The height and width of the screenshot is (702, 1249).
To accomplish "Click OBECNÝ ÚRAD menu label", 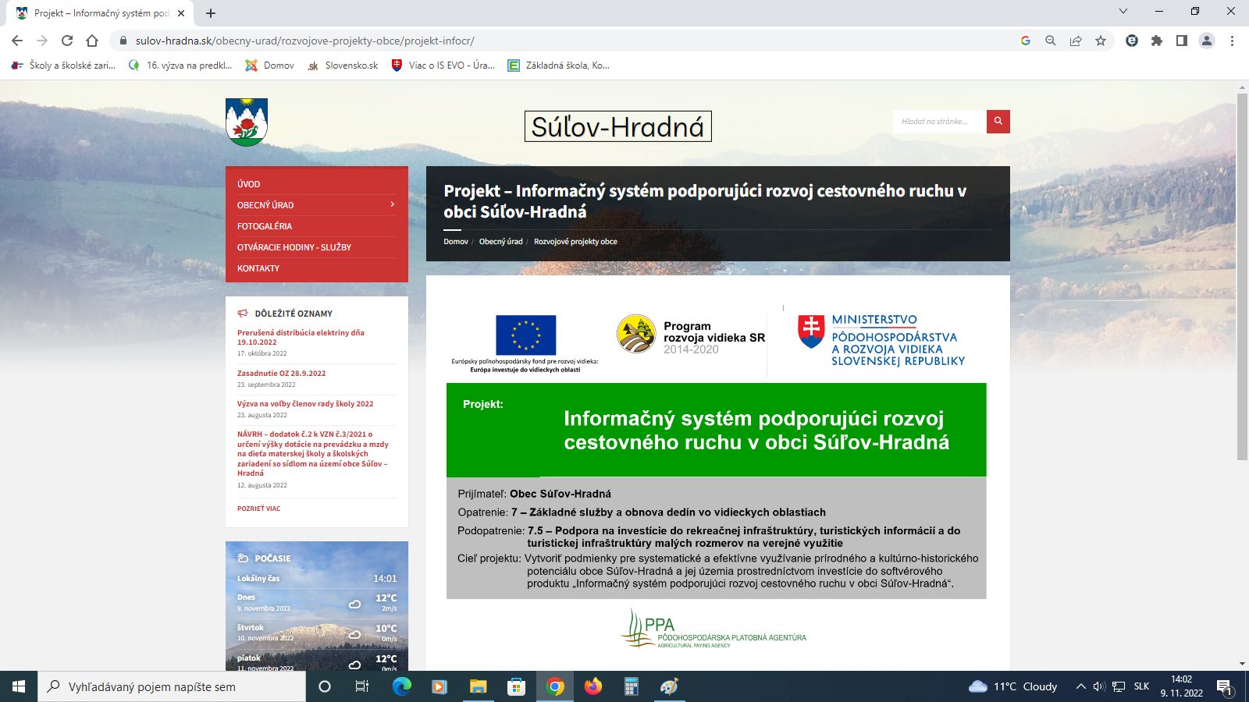I will click(265, 205).
